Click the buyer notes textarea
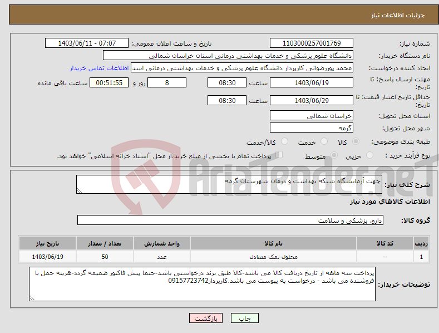Screen dimensions: 439x333 point(202,284)
